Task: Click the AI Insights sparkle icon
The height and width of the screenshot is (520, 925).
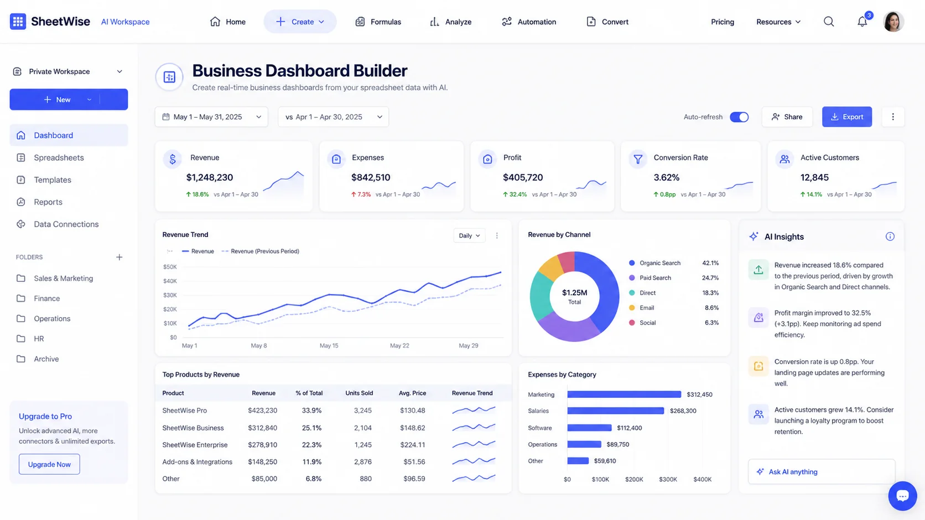Action: coord(753,237)
